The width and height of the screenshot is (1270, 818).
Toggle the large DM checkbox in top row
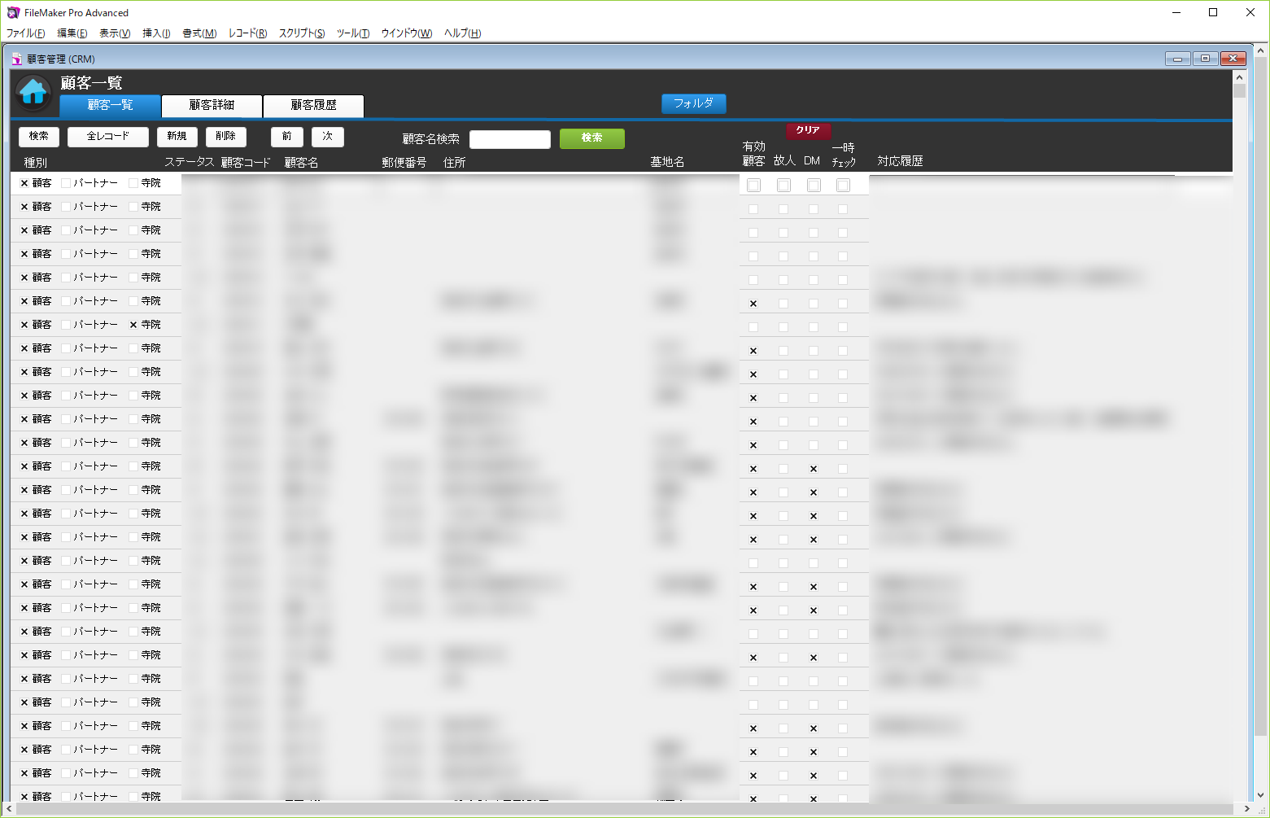[814, 186]
